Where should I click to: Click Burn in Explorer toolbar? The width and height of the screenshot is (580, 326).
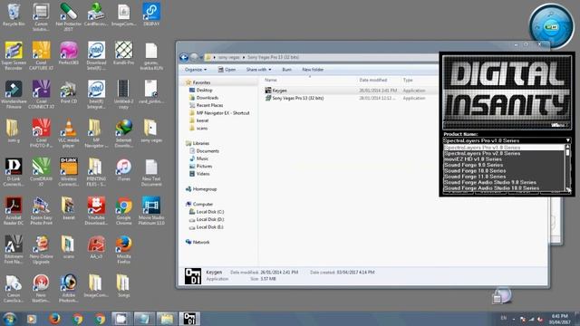286,70
